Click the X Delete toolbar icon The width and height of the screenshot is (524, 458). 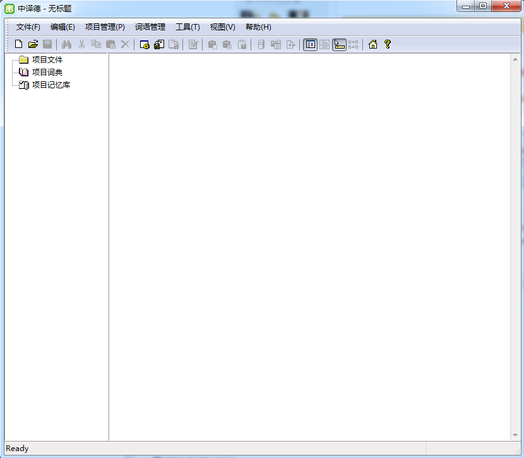click(x=125, y=44)
